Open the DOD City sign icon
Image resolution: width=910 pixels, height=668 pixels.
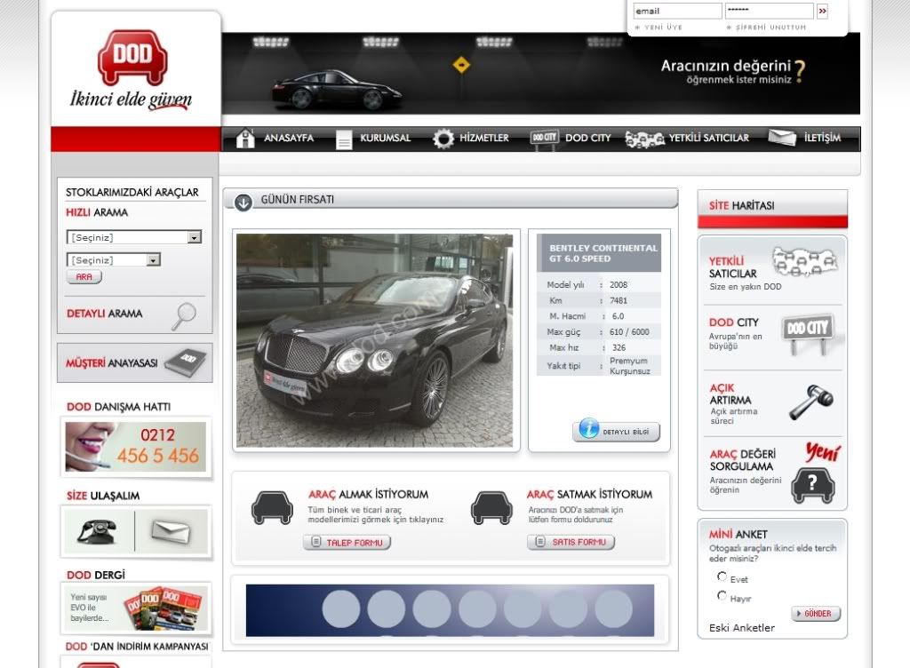coord(808,330)
